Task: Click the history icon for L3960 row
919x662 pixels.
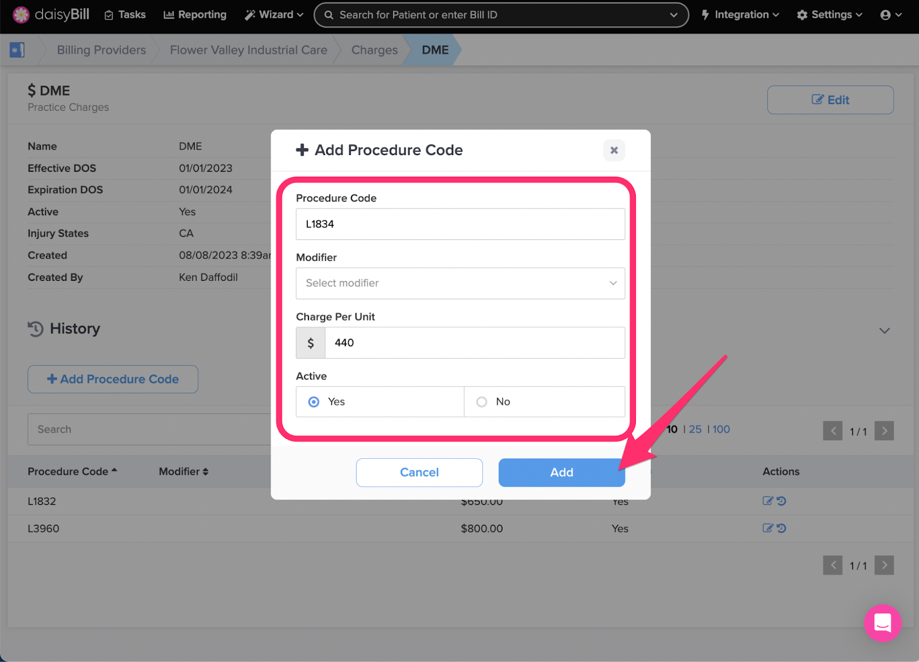Action: click(782, 528)
